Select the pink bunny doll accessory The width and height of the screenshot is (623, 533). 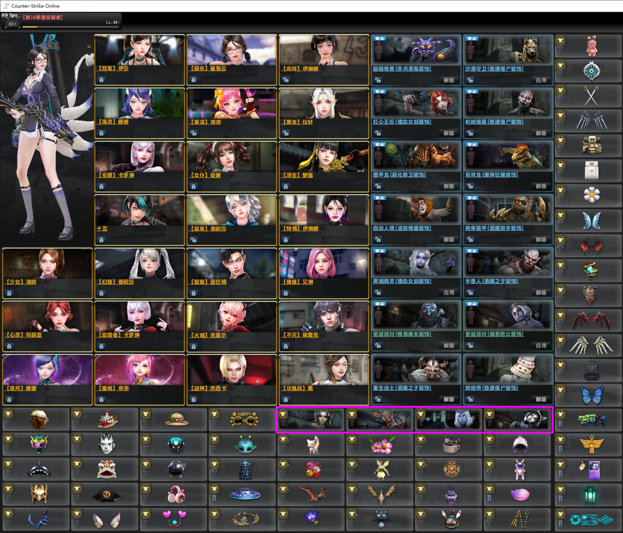(x=591, y=46)
